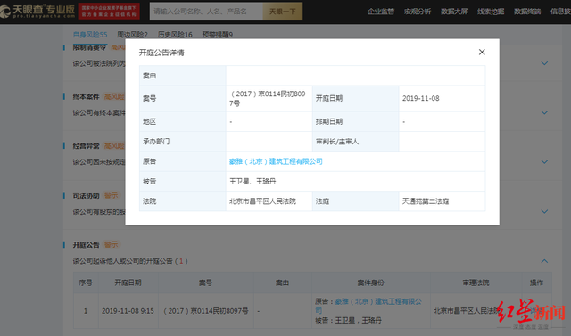Close the 开庭公告详情 dialog
Viewport: 571px width, 336px height.
click(x=482, y=52)
